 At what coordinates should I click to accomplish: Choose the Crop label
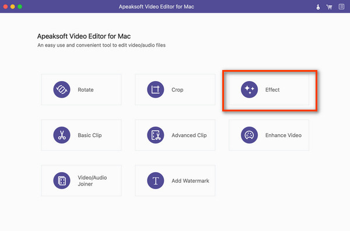pyautogui.click(x=177, y=90)
